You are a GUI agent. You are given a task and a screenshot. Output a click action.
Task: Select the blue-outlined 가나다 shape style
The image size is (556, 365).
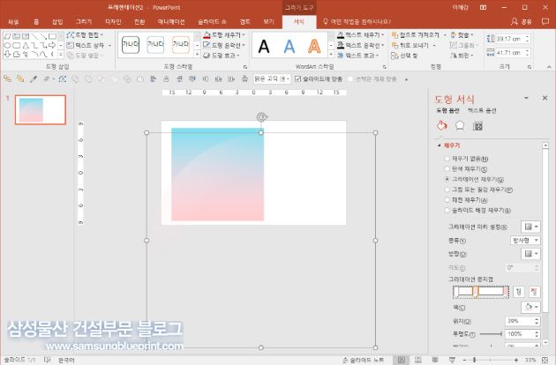tap(155, 45)
